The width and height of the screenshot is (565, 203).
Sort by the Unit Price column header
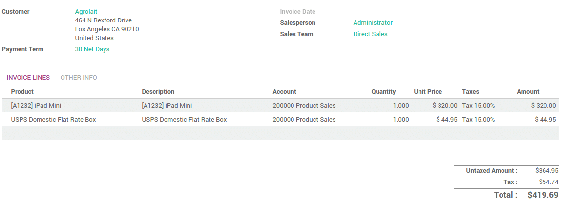point(428,92)
